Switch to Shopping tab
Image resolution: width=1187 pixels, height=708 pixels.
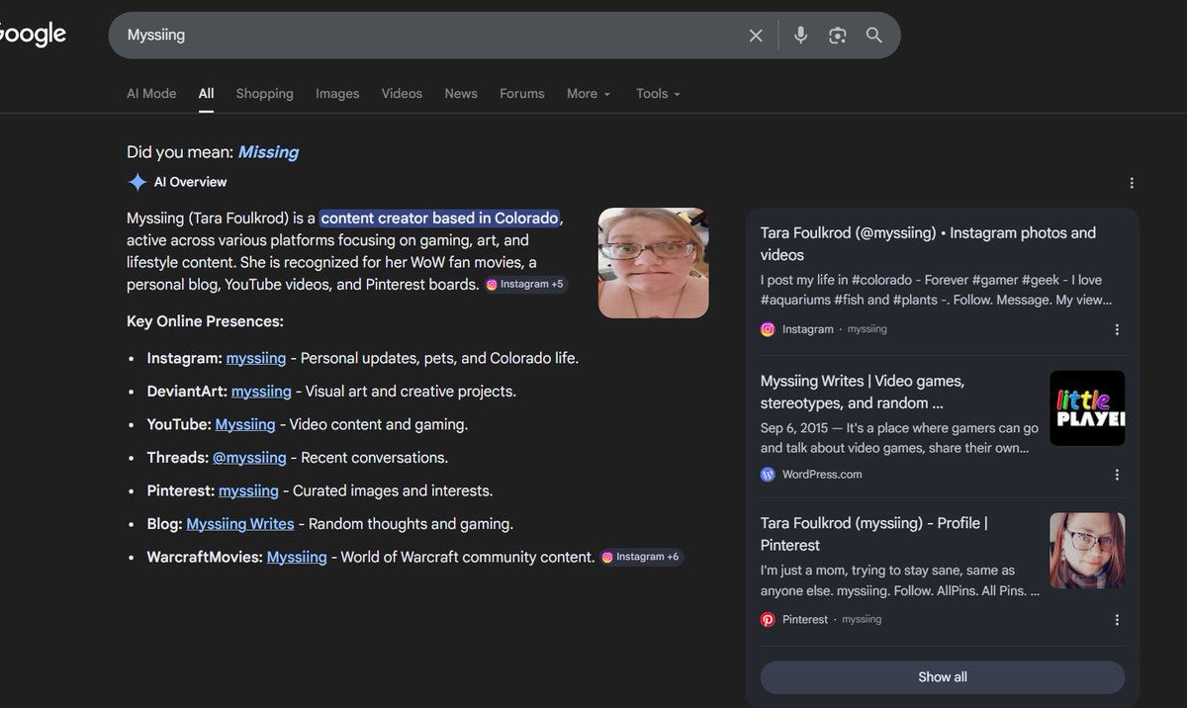click(x=264, y=94)
